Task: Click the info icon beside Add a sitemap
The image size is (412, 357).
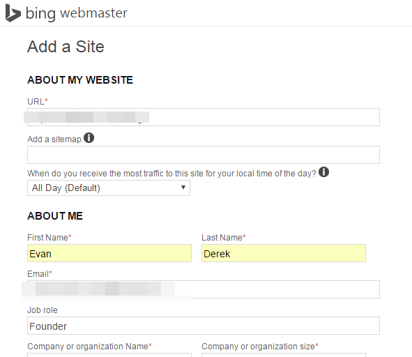Action: [x=89, y=138]
